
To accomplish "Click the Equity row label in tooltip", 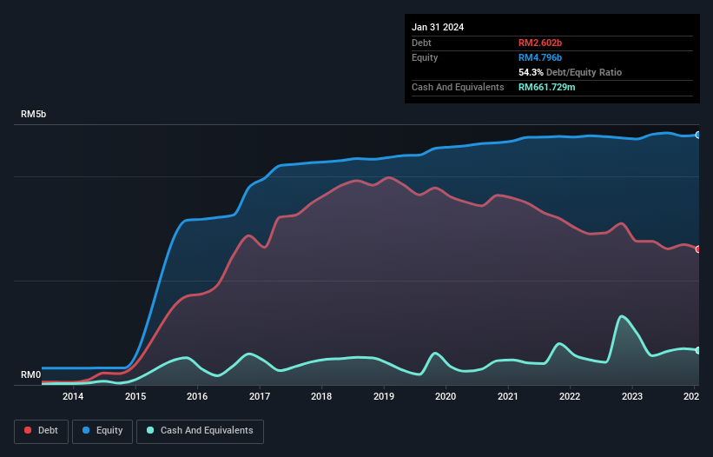I will (425, 57).
